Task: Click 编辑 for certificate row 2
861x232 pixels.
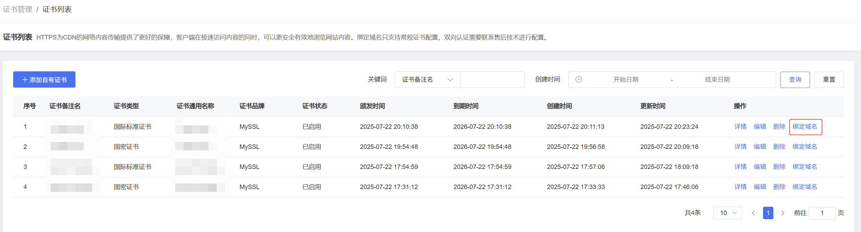Action: [760, 147]
